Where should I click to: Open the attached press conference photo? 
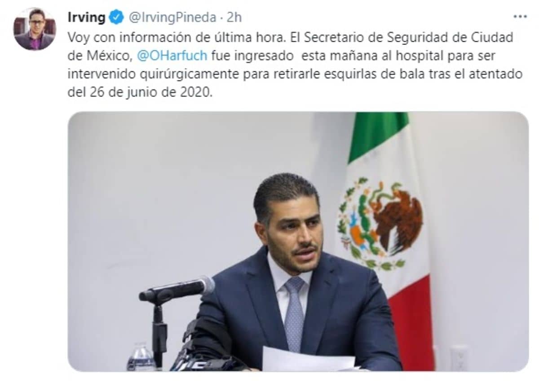tap(298, 242)
